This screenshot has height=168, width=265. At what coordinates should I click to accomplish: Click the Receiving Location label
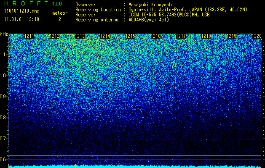(98, 10)
